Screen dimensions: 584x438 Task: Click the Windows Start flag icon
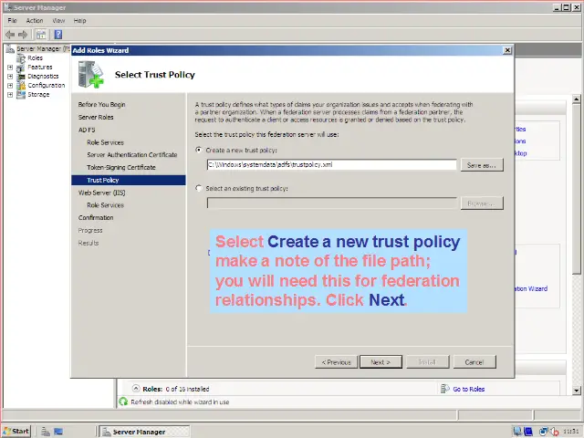(x=6, y=432)
